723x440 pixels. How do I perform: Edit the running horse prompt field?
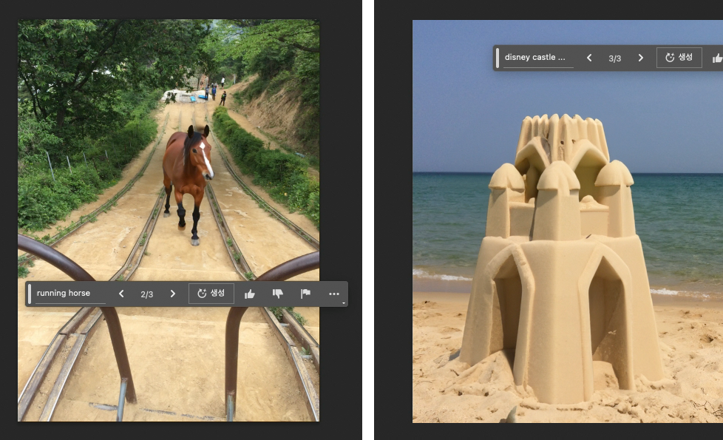71,294
